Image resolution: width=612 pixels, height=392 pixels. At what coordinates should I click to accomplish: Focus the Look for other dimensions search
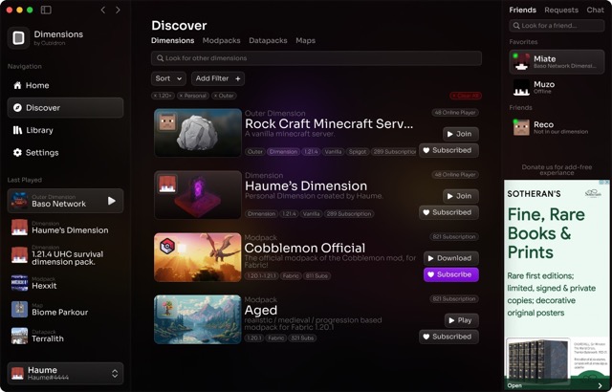click(317, 58)
